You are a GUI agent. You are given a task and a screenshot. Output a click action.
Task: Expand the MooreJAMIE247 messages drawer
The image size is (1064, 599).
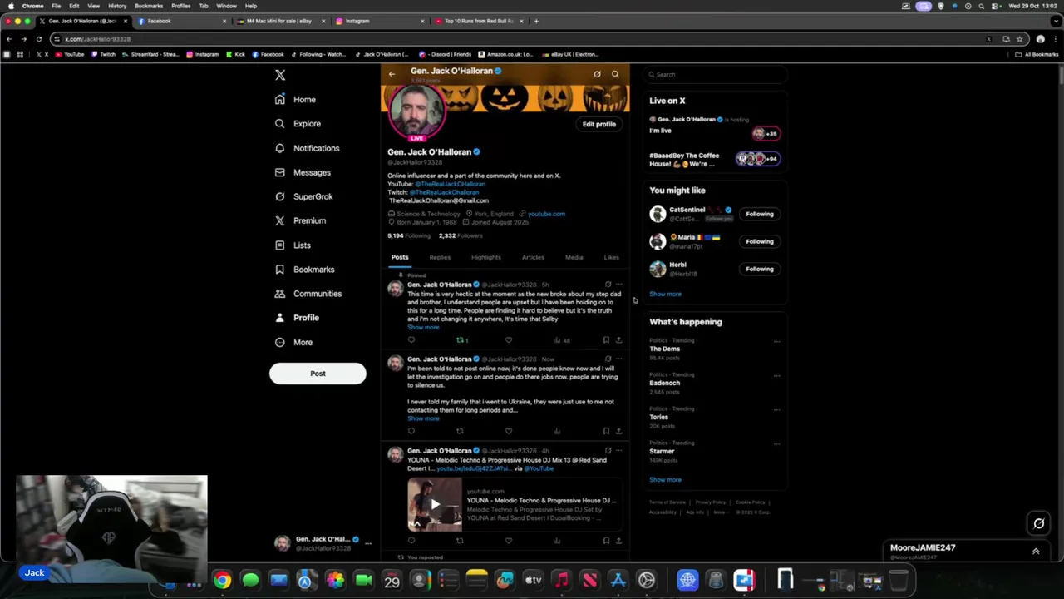click(x=1036, y=551)
